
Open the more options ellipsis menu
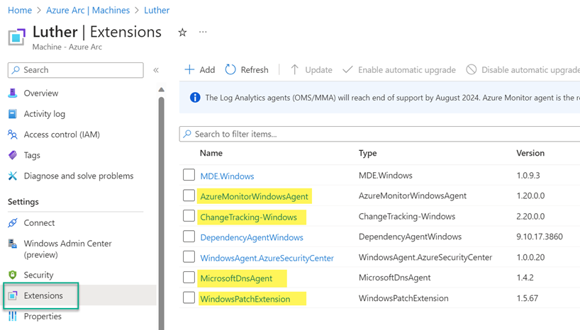(x=203, y=33)
